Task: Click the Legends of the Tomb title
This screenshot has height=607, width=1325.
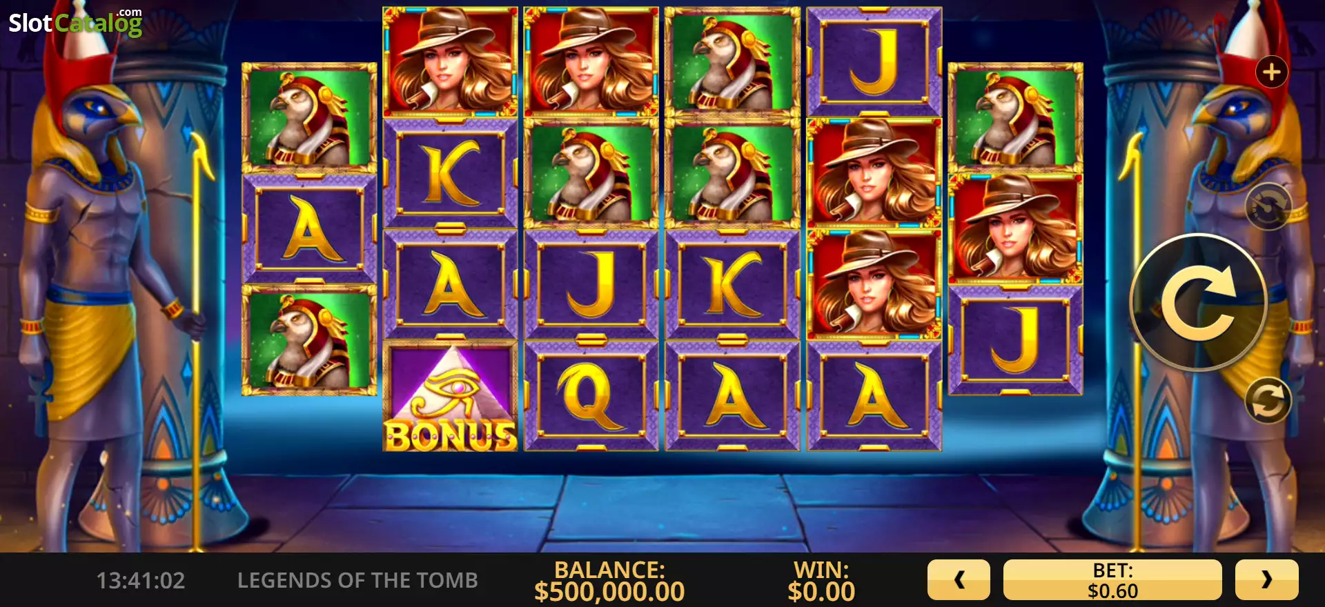Action: coord(357,581)
